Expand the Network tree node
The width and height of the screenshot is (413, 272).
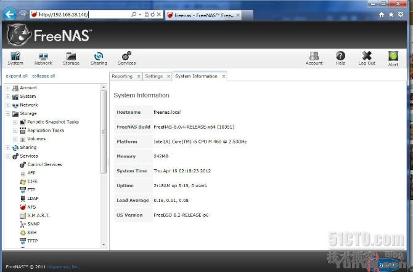click(8, 105)
